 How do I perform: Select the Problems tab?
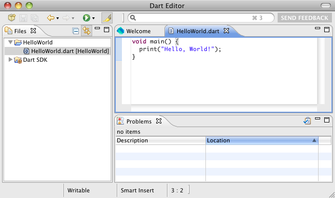(139, 121)
